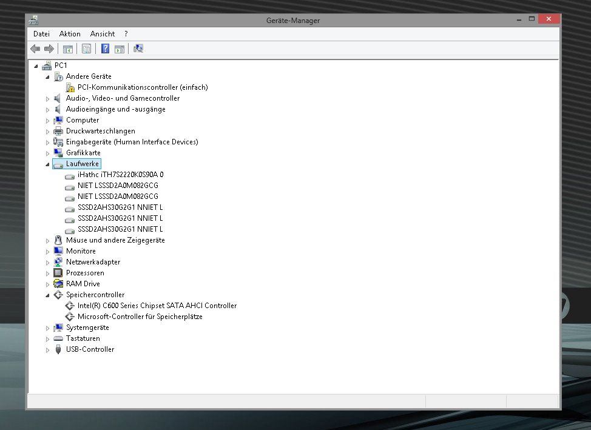The image size is (591, 430).
Task: Expand the Grafikkarte category
Action: pos(47,153)
